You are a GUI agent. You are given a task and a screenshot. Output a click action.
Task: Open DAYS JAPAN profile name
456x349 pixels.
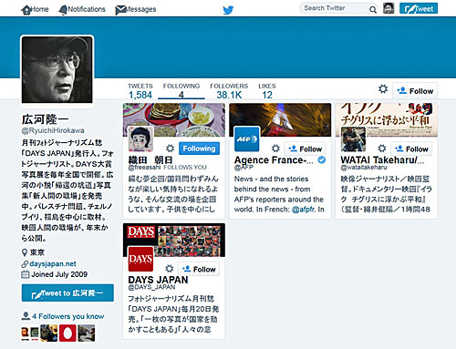point(158,280)
